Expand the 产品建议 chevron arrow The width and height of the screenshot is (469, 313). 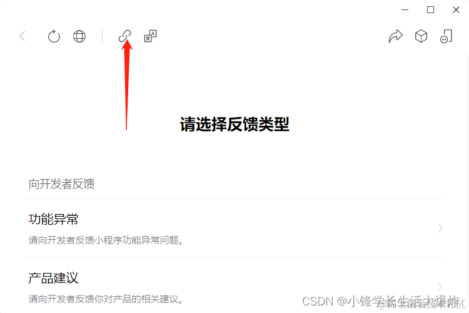(x=440, y=287)
